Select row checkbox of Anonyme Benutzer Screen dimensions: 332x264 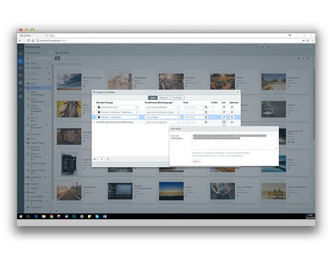94,107
